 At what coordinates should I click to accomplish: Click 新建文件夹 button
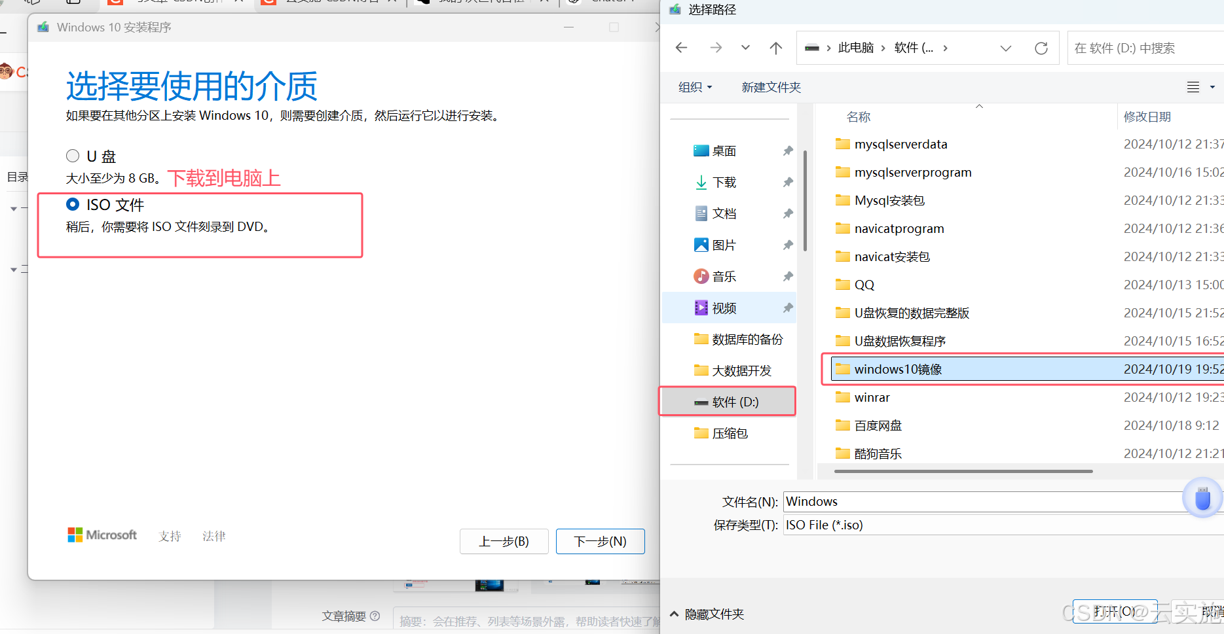(771, 87)
